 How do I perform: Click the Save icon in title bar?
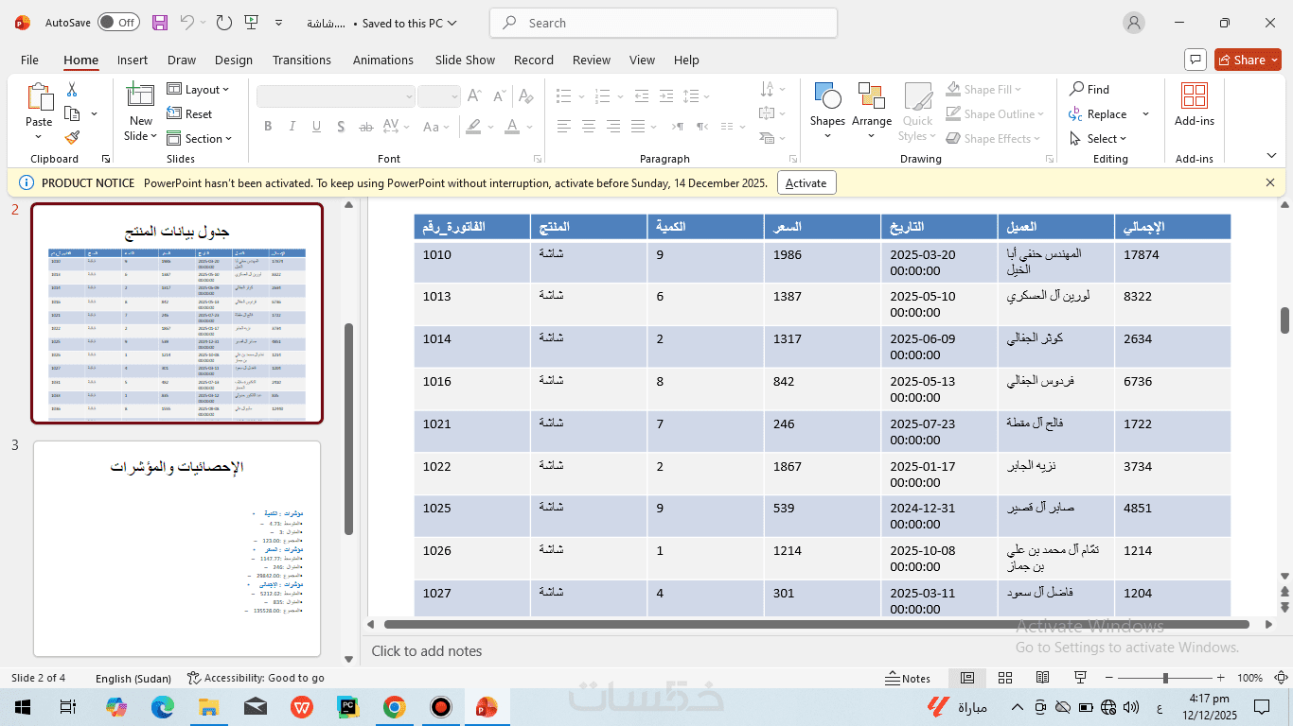[x=160, y=23]
